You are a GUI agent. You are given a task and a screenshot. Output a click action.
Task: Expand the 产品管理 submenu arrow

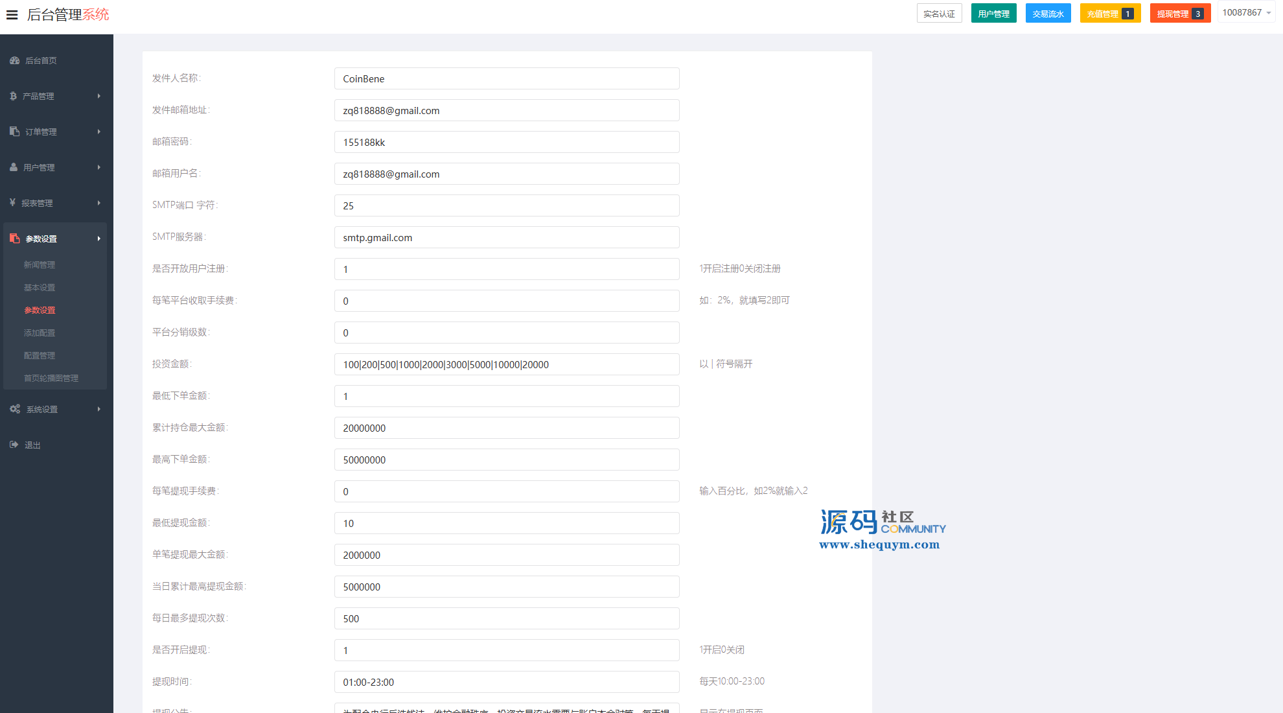coord(99,96)
